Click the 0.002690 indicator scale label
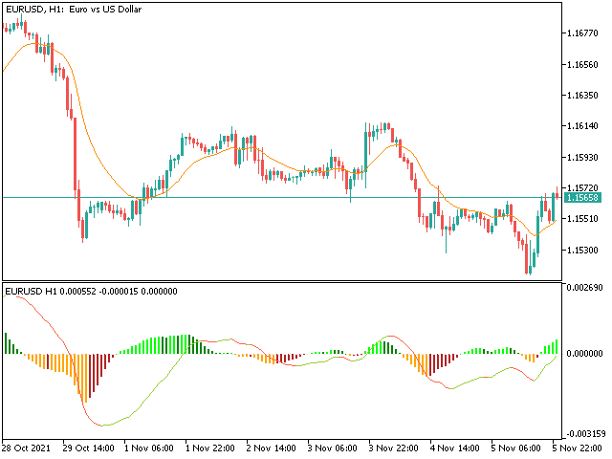The width and height of the screenshot is (612, 459). tap(584, 288)
